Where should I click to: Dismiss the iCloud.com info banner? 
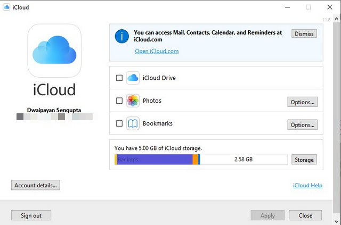click(304, 34)
